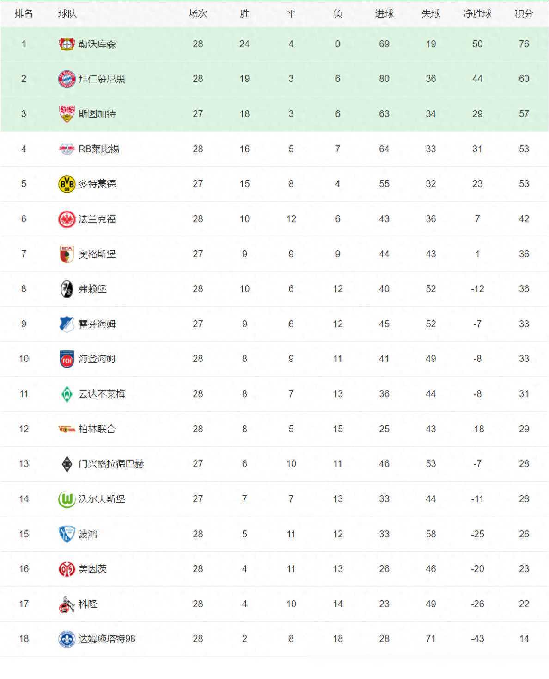Click the Wolfsburg green W logo

click(67, 499)
